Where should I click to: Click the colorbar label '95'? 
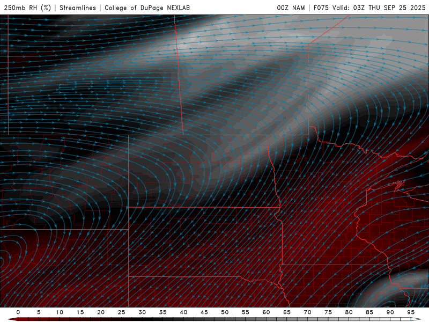pos(411,312)
